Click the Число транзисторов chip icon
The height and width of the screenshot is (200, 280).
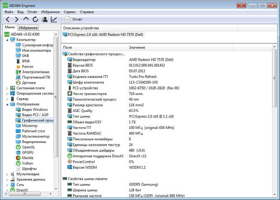click(70, 94)
